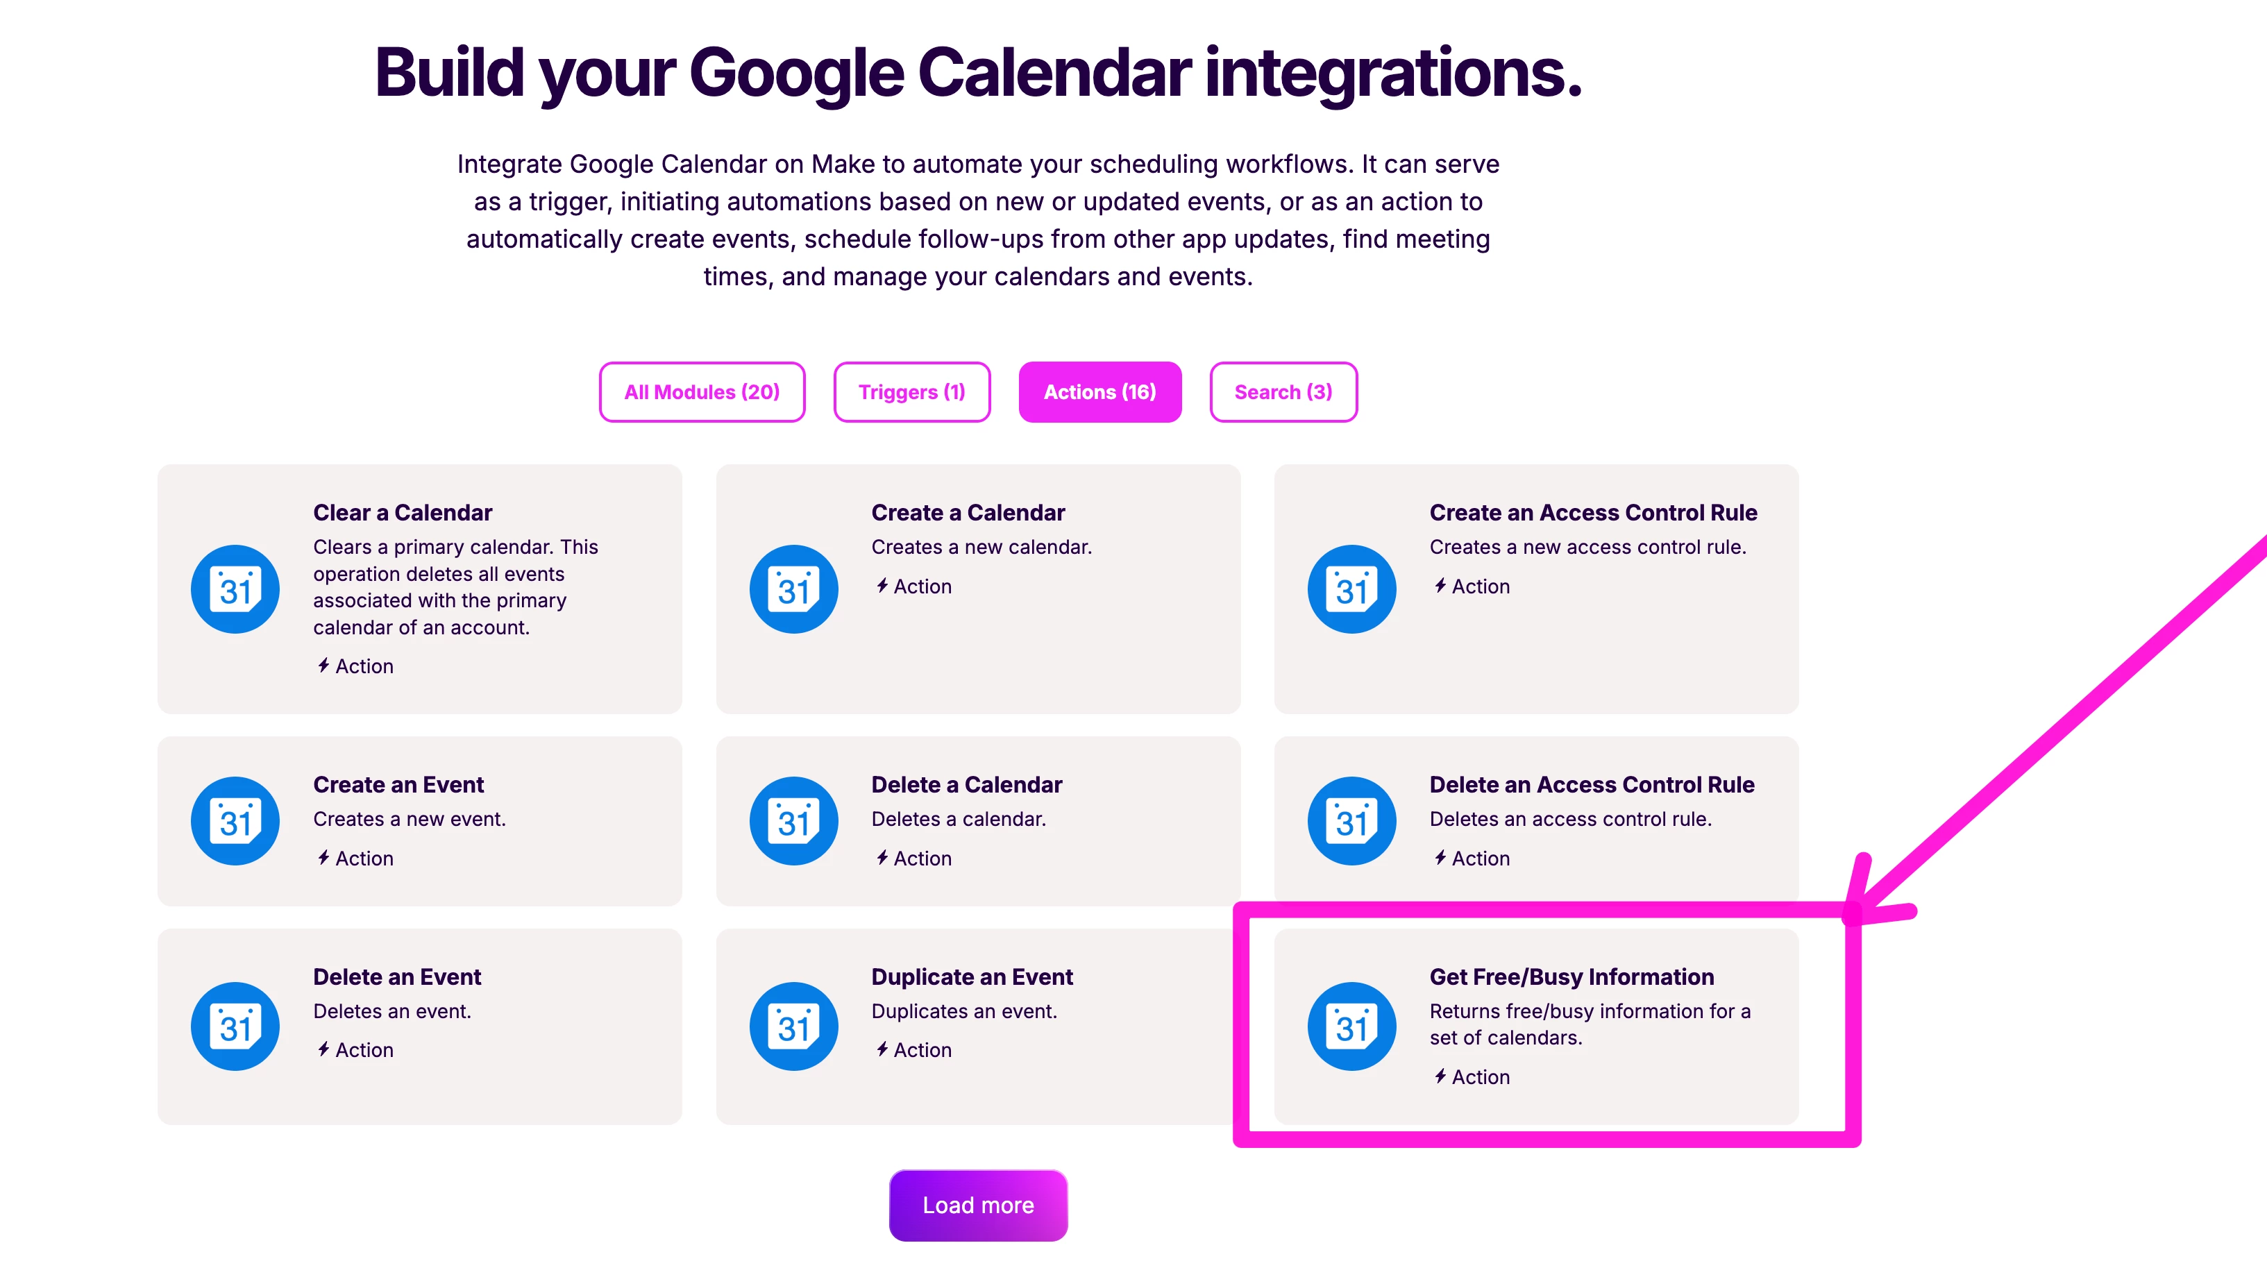Click the Create an Event calendar icon

(235, 820)
